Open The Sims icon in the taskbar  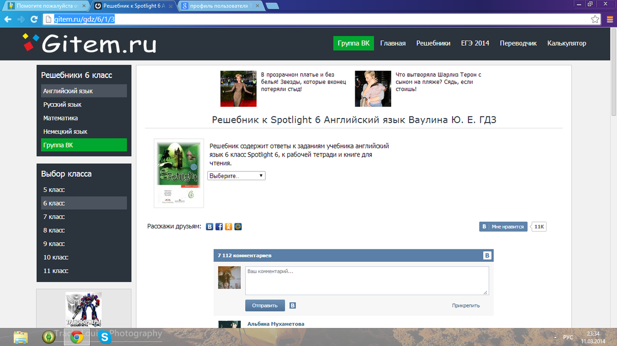point(49,337)
